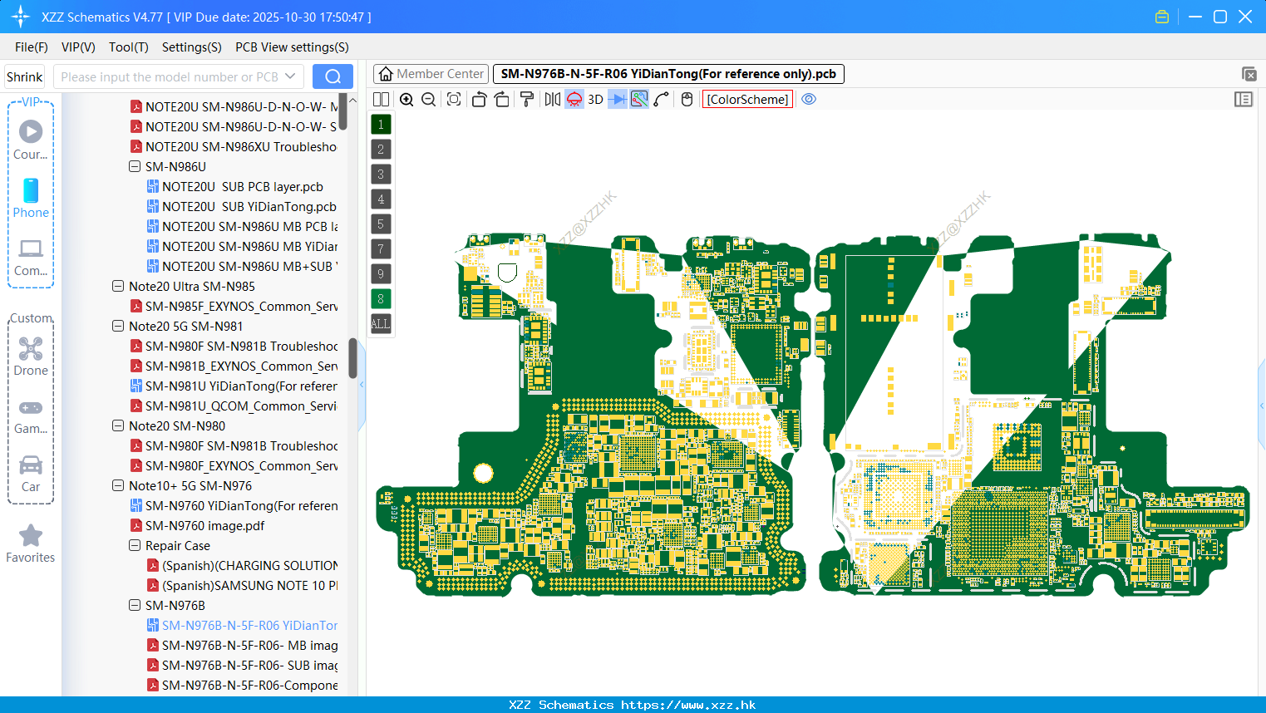Viewport: 1266px width, 713px height.
Task: Zoom out of the PCB view
Action: pos(428,100)
